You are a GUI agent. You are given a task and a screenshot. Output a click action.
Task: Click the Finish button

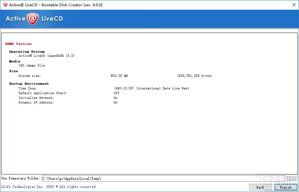pyautogui.click(x=286, y=187)
